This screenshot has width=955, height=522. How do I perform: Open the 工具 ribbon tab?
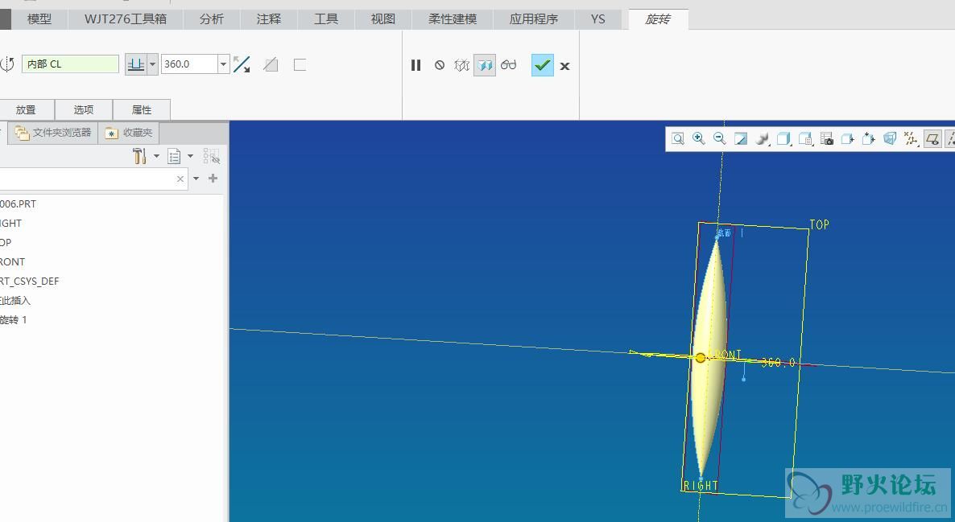(326, 18)
